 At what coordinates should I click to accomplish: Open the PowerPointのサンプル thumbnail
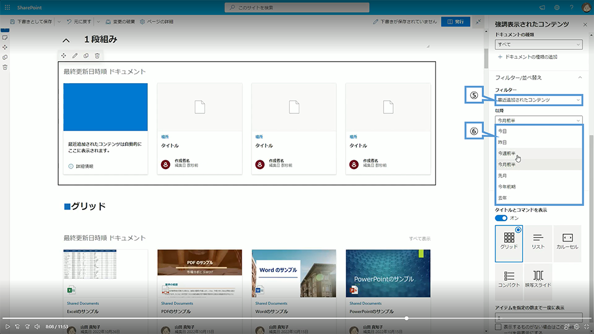(388, 273)
